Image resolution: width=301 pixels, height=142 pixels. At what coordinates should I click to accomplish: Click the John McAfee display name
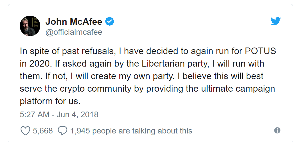tap(74, 21)
